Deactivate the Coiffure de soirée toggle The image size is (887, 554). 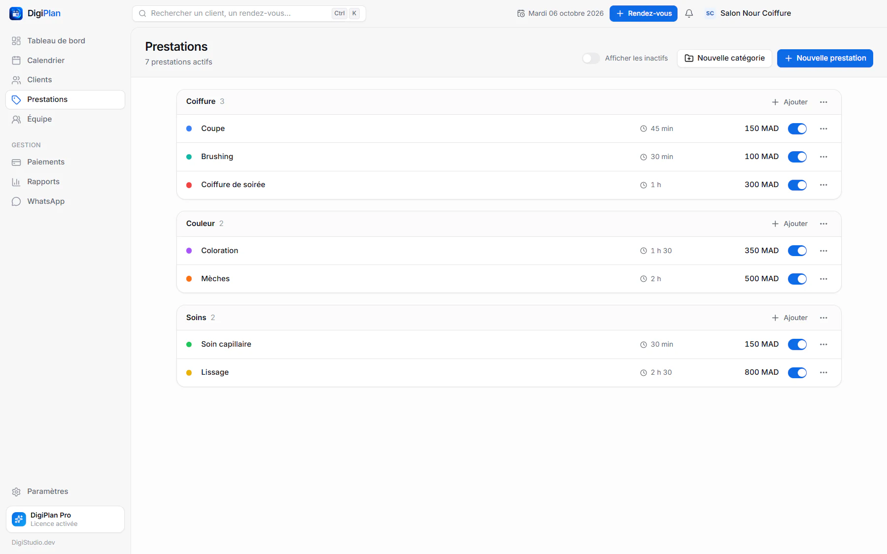click(797, 185)
